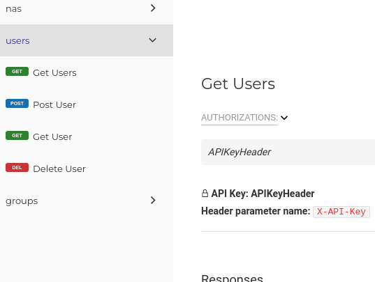375x282 pixels.
Task: Click the X-API-Key code value
Action: [341, 212]
